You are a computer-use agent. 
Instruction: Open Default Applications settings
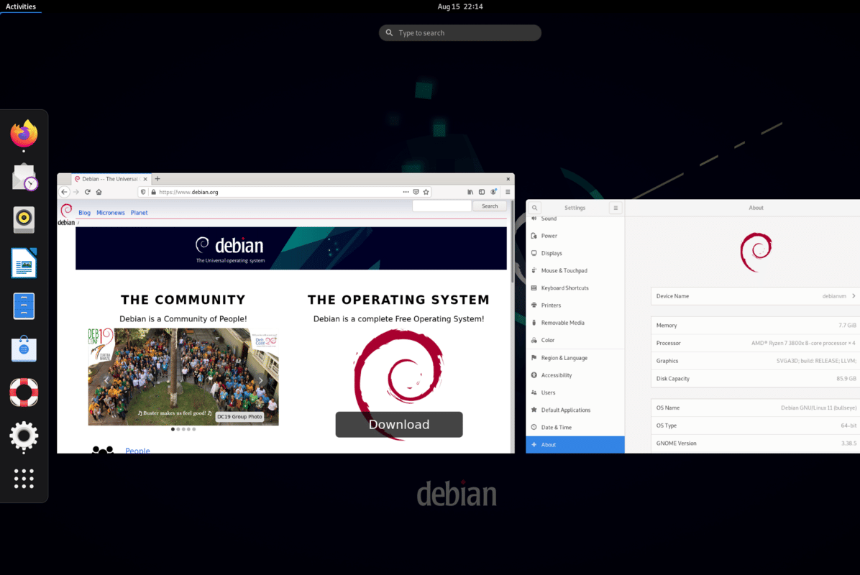coord(575,410)
